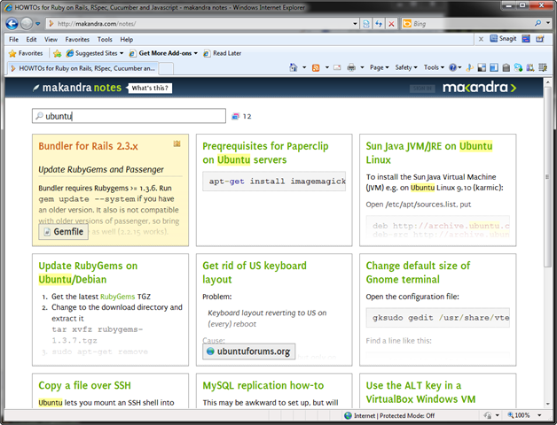The image size is (557, 425).
Task: Click the greyed-out Forward navigation button
Action: pyautogui.click(x=27, y=24)
